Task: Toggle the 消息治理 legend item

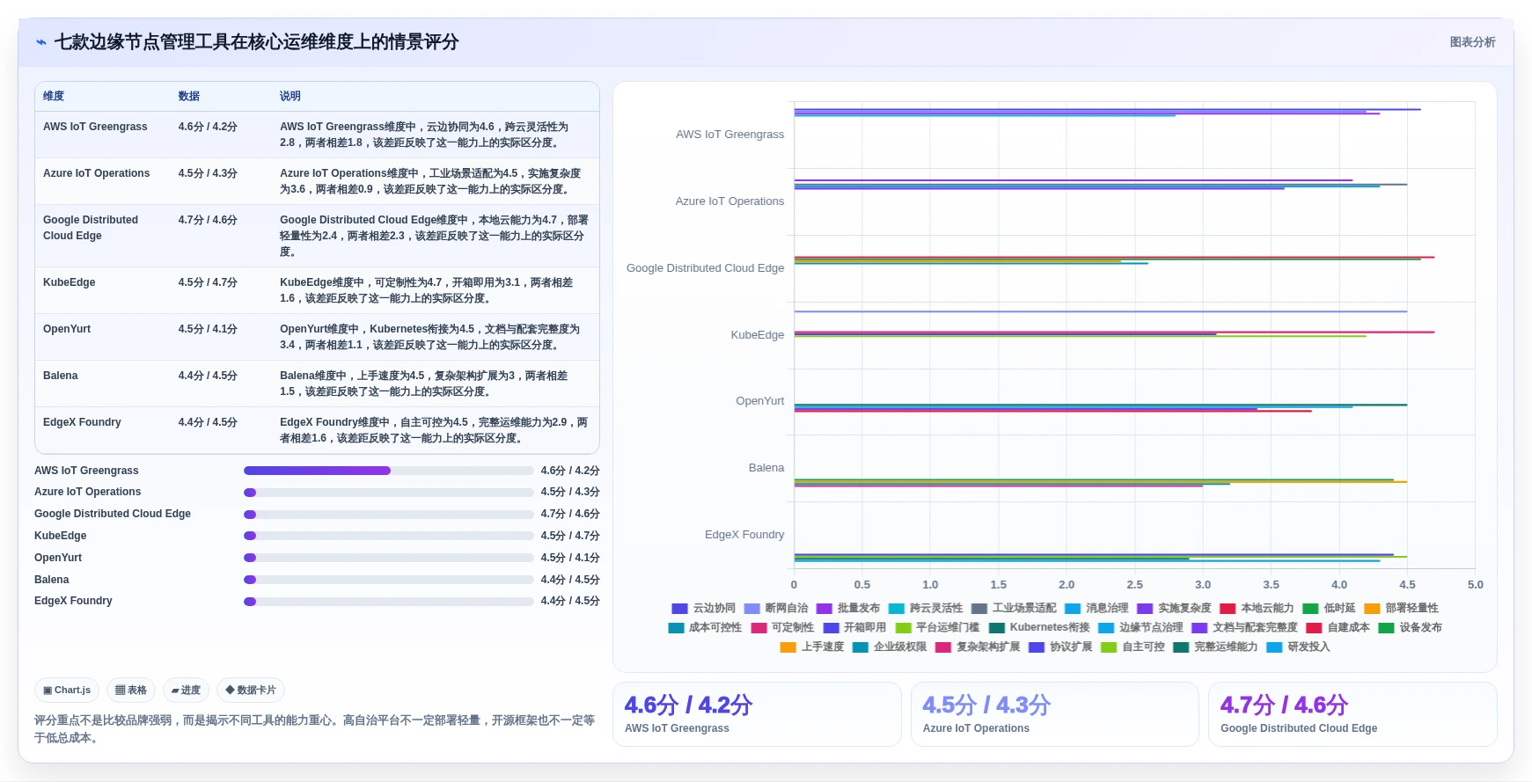Action: click(1096, 608)
